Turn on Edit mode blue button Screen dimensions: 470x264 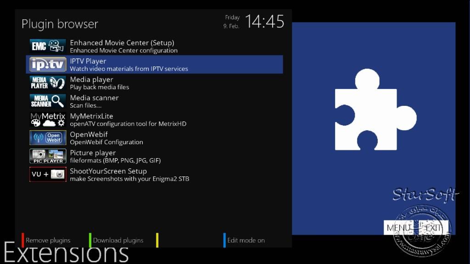[244, 240]
